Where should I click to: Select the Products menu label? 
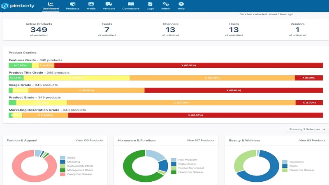[x=73, y=9]
